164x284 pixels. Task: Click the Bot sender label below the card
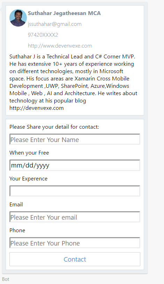tap(6, 279)
